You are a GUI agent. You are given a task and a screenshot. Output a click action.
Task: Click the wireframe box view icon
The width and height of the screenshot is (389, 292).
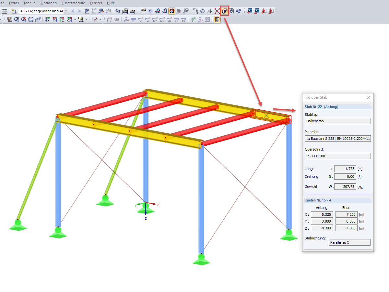tap(31, 19)
